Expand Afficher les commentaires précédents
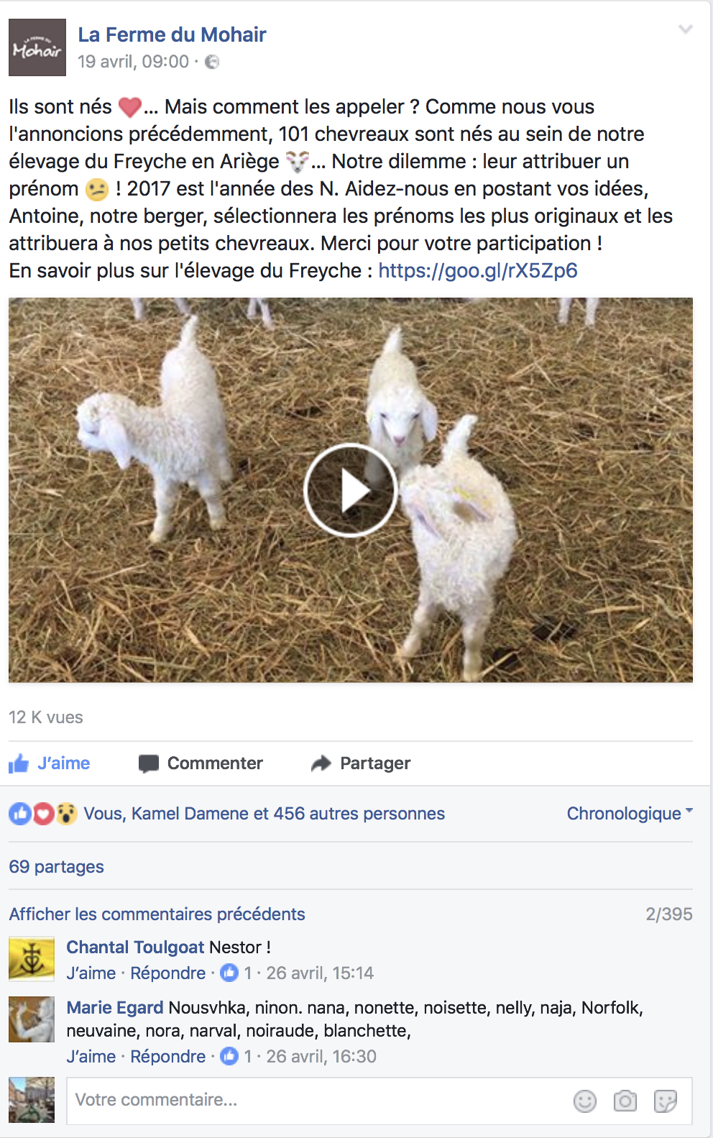This screenshot has height=1138, width=713. click(157, 914)
